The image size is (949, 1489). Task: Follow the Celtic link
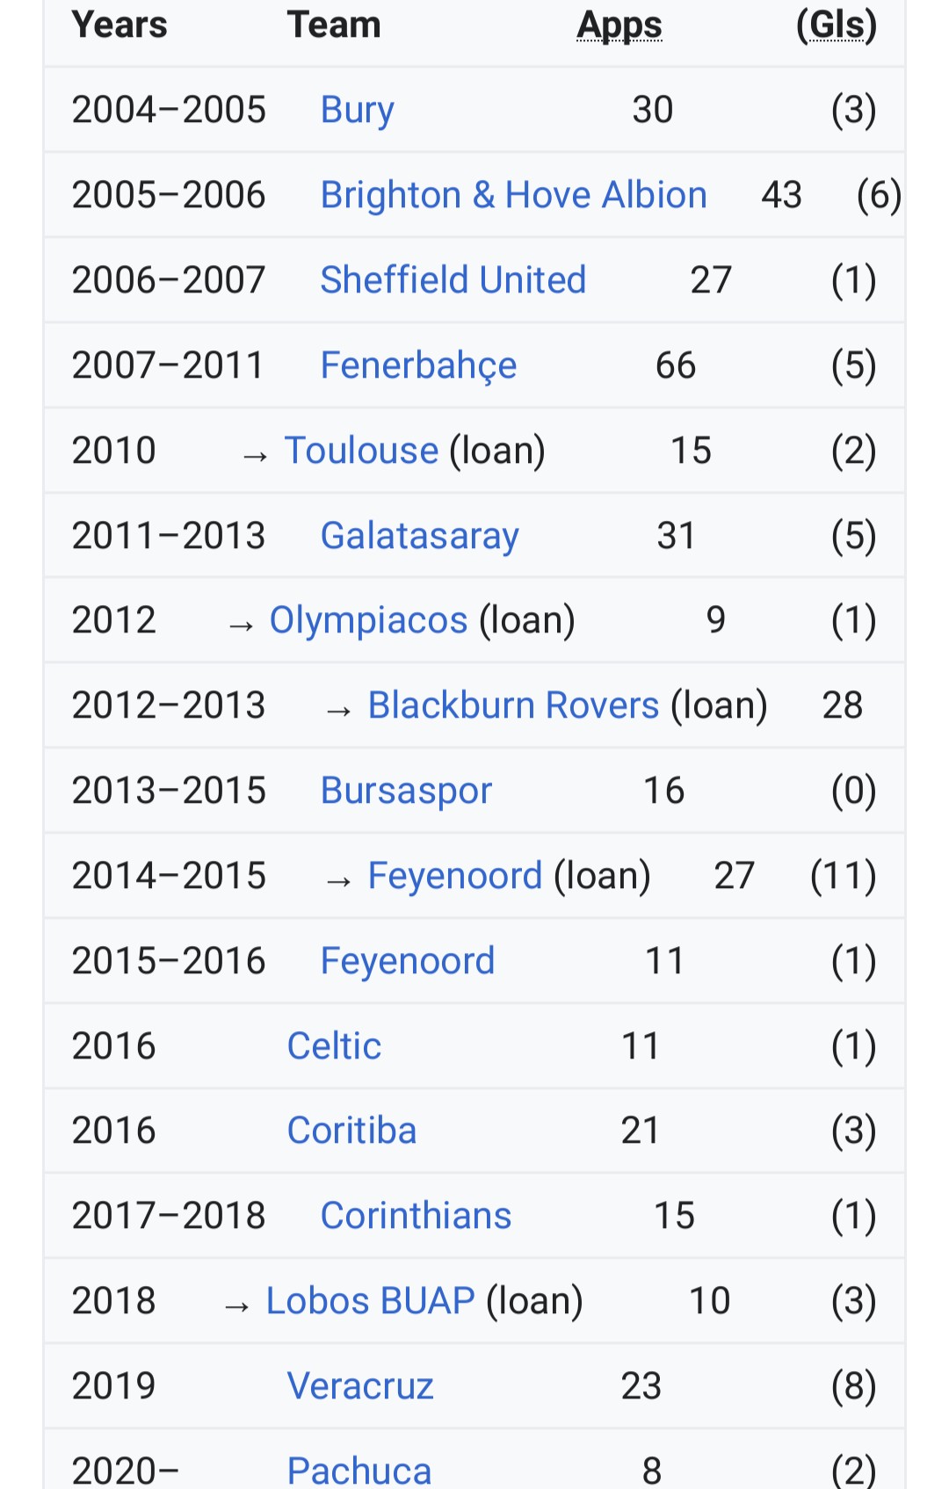click(334, 1046)
